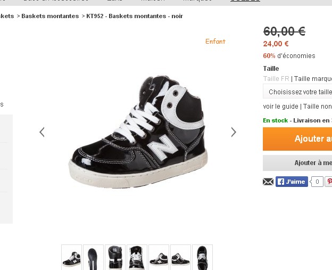Image resolution: width=332 pixels, height=270 pixels.
Task: Show the previous product image
Action: (x=42, y=132)
